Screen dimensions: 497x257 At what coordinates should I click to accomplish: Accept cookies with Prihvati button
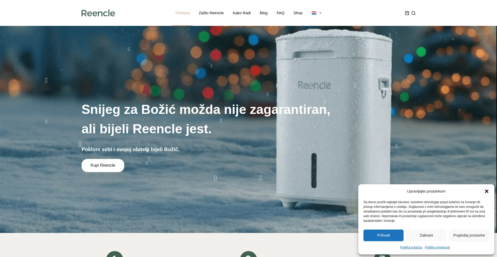coord(383,235)
